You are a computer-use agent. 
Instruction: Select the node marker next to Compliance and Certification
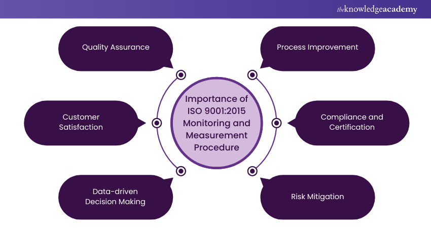(x=276, y=123)
